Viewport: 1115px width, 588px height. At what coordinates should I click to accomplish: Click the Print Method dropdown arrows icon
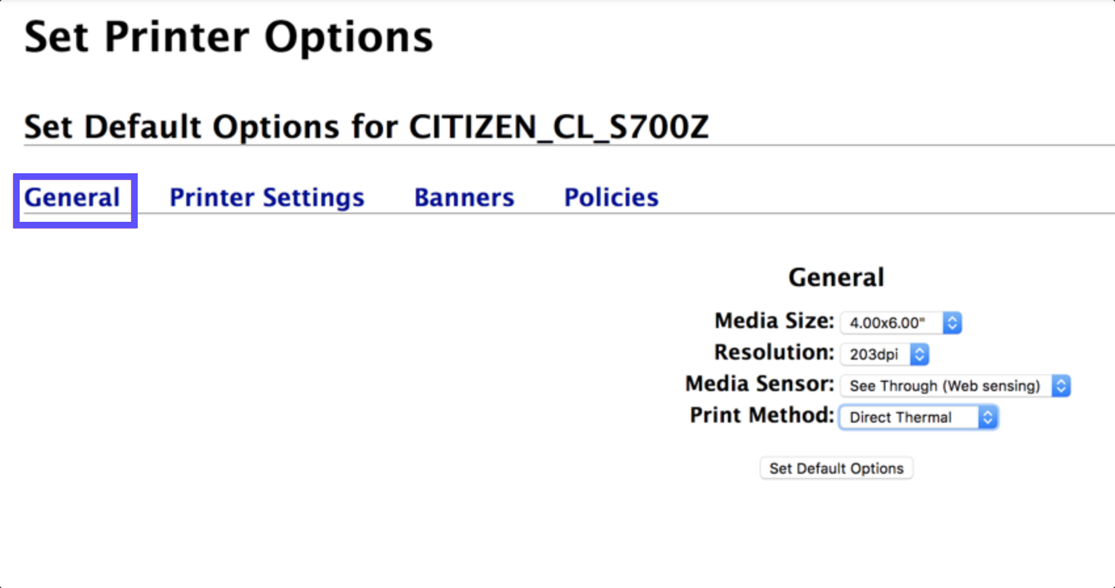(988, 417)
